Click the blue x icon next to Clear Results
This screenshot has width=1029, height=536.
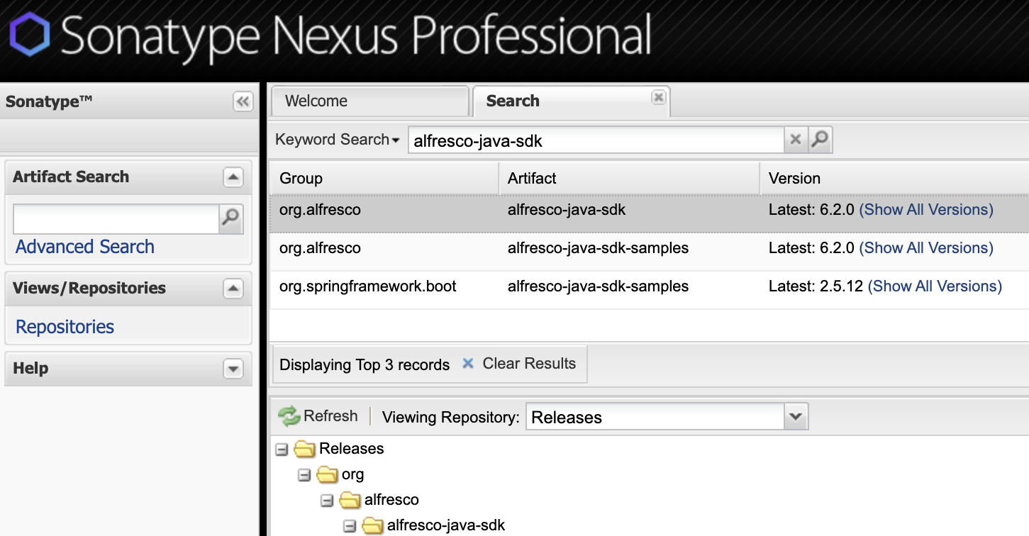click(468, 363)
